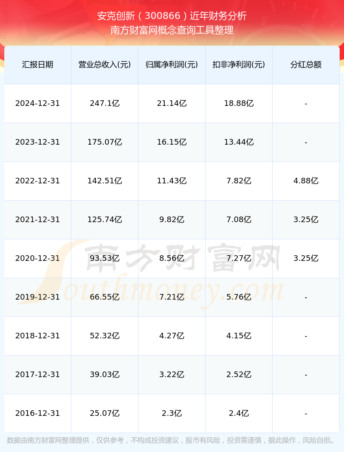Image resolution: width=344 pixels, height=452 pixels.
Task: Select the net profit value 4.27亿
Action: (x=172, y=336)
